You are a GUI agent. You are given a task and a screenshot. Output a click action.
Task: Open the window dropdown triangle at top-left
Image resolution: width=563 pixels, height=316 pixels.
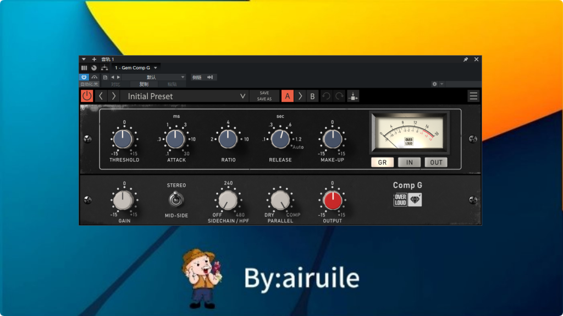tap(84, 59)
